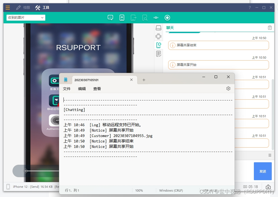The width and height of the screenshot is (278, 197).
Task: Switch to the 工具 tools tab
Action: coord(42,7)
